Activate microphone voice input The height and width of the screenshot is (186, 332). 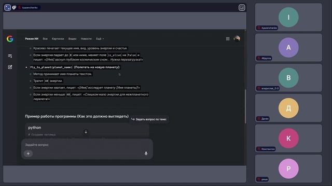(146, 153)
